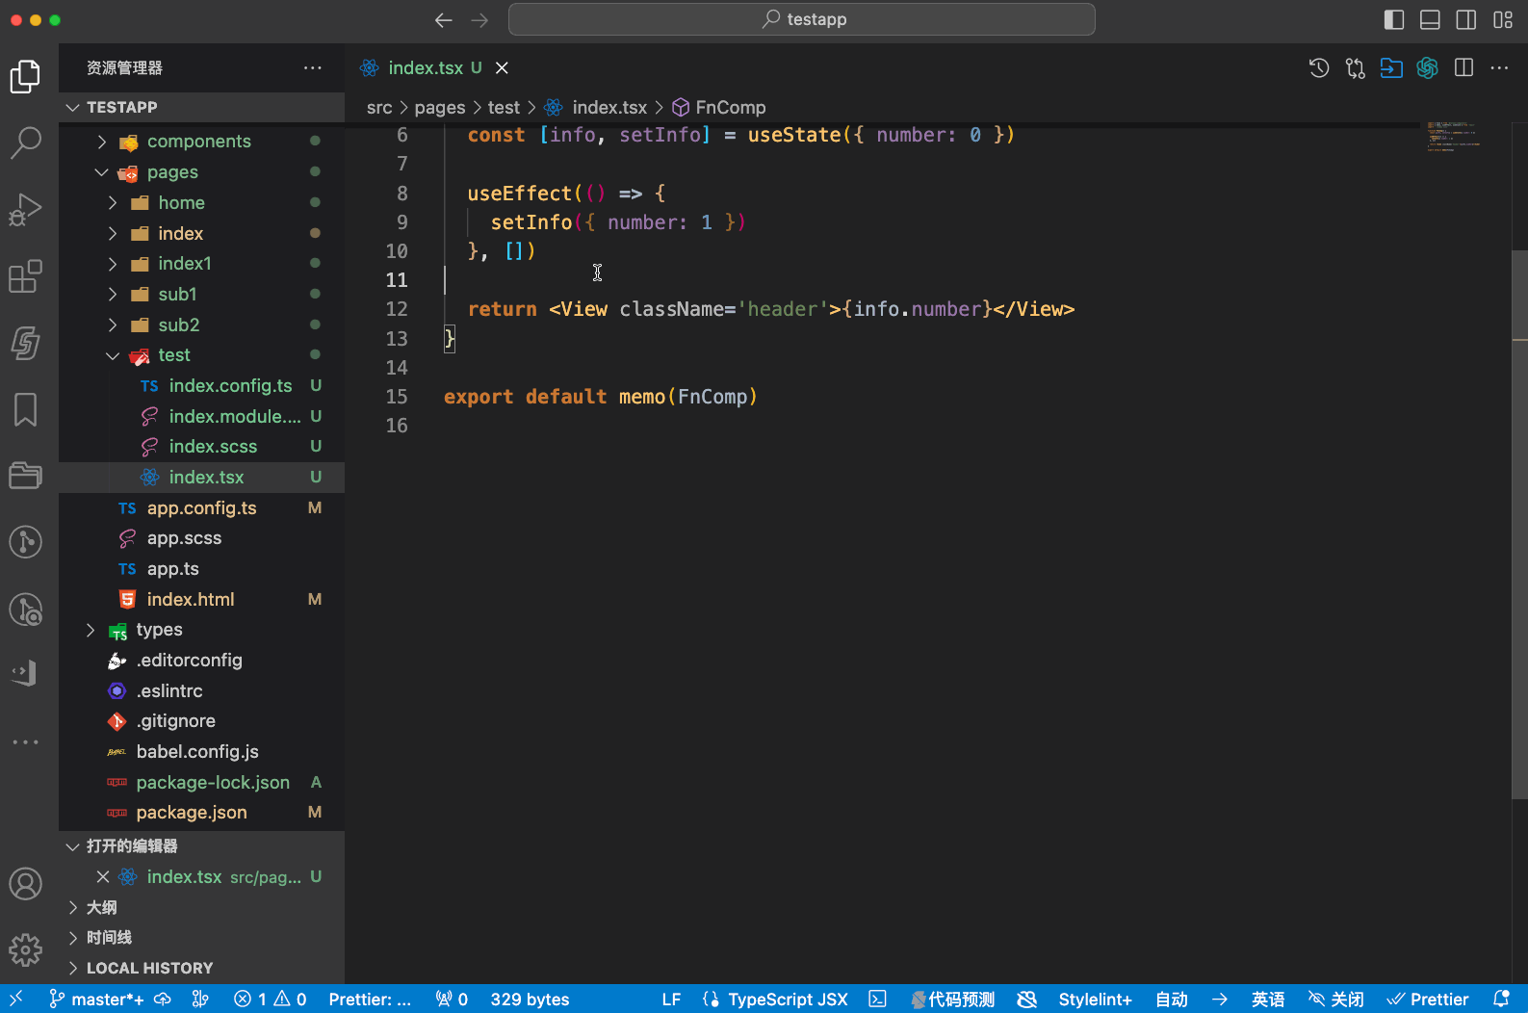Viewport: 1528px width, 1013px height.
Task: Open editor more actions menu
Action: pos(1499,68)
